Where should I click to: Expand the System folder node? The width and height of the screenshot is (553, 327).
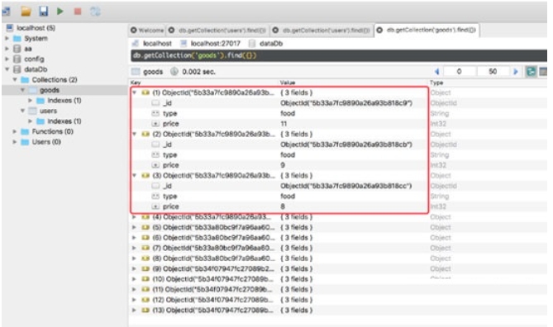point(7,38)
